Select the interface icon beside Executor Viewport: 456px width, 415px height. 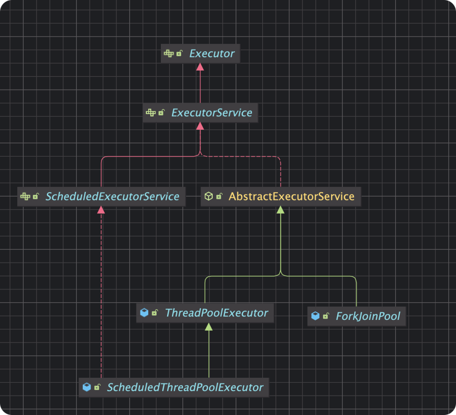[x=168, y=54]
